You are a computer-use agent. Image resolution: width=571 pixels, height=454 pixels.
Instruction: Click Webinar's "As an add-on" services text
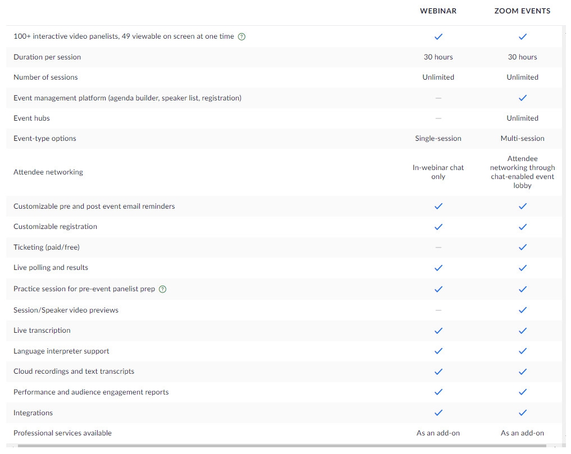click(438, 433)
